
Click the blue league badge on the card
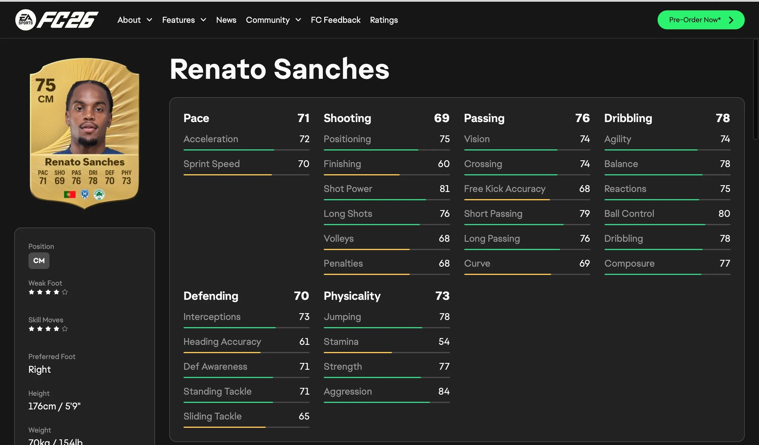coord(85,194)
